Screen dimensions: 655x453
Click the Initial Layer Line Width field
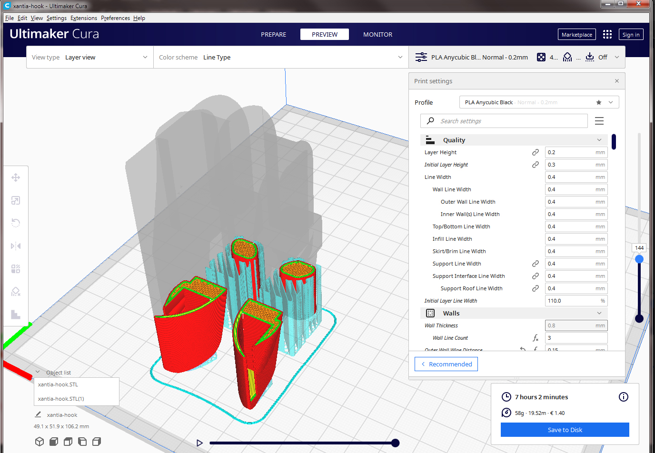pos(576,301)
